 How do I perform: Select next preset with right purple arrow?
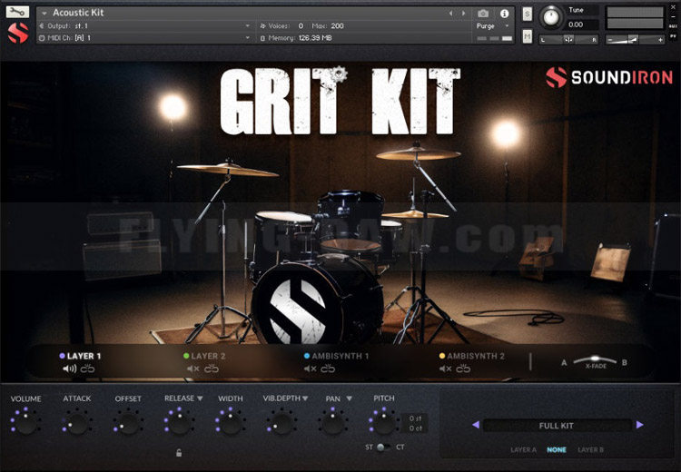pyautogui.click(x=639, y=425)
